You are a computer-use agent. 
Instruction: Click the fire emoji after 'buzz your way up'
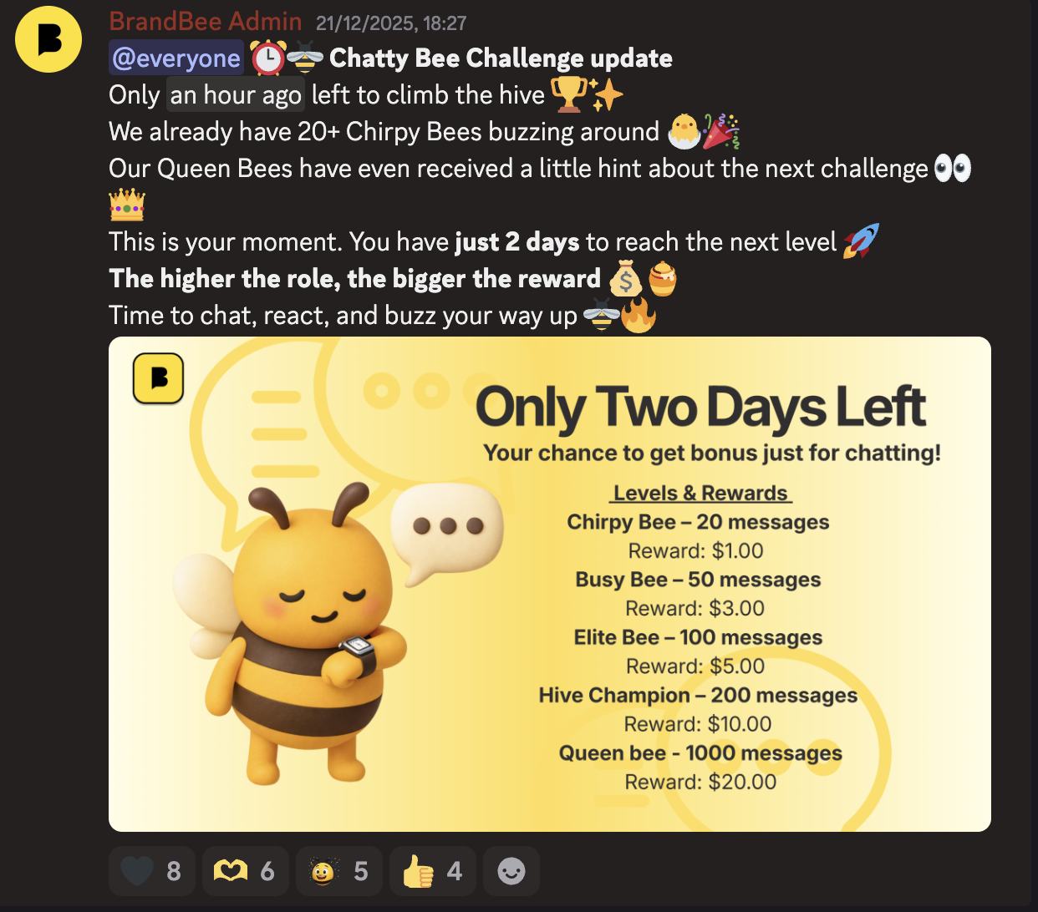[639, 316]
